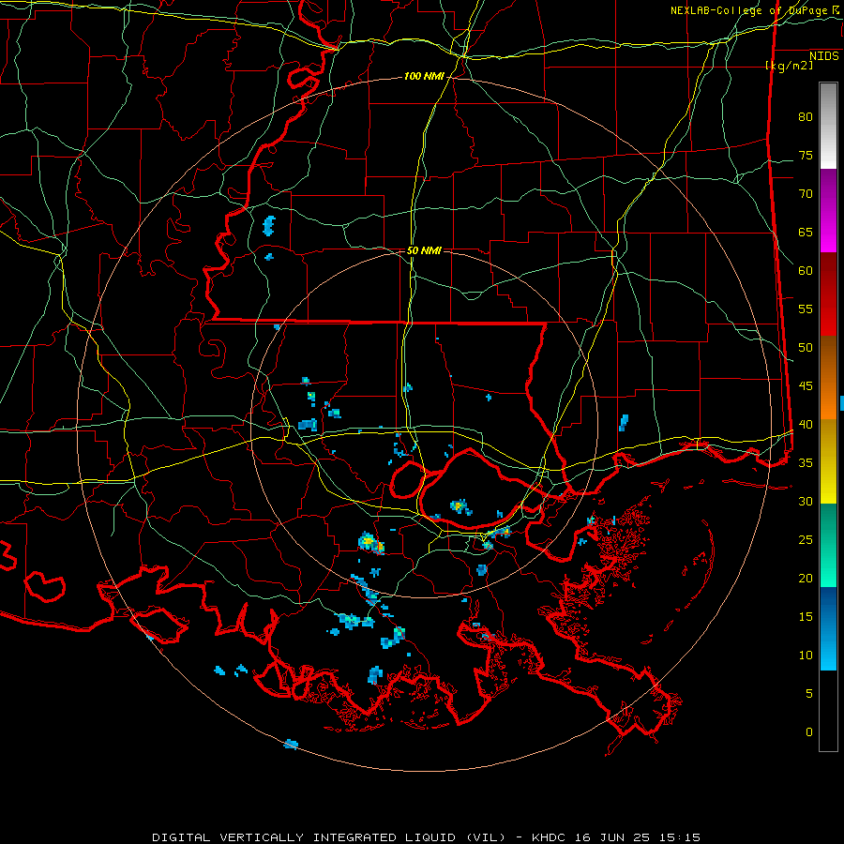Click the 0 value on the scale
The image size is (844, 844).
(809, 732)
